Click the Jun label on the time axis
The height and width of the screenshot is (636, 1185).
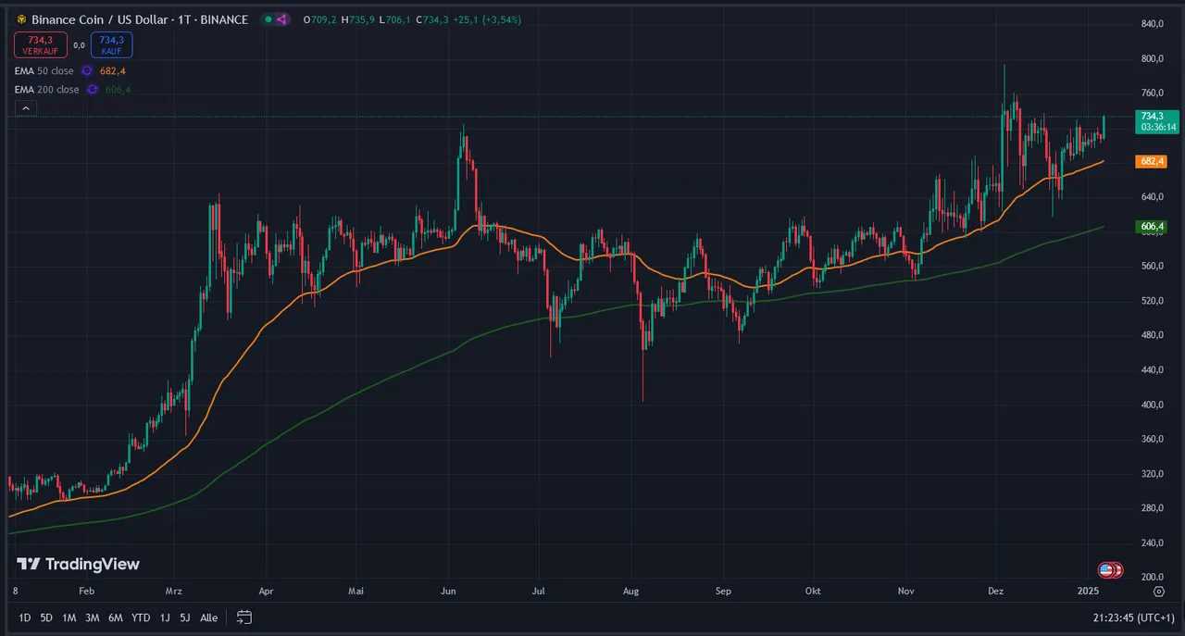tap(449, 590)
